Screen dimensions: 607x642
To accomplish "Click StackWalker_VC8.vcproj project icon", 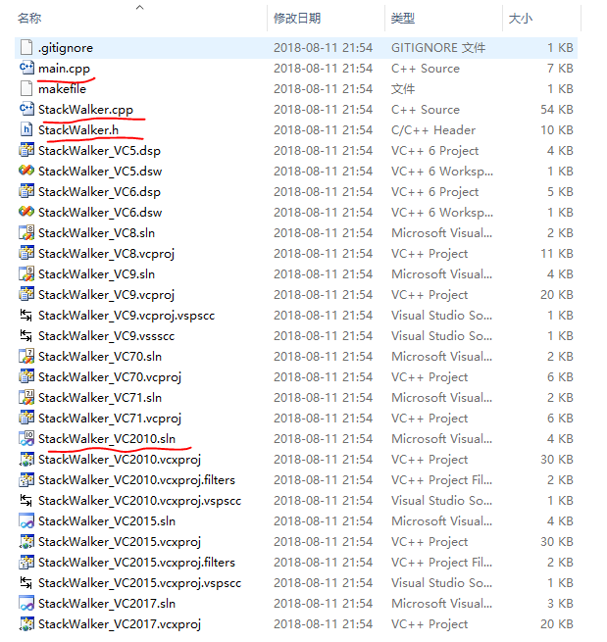I will coord(26,253).
